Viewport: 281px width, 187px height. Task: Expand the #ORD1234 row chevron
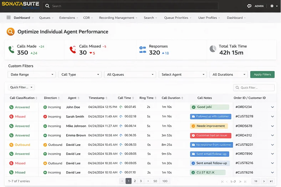coord(272,107)
